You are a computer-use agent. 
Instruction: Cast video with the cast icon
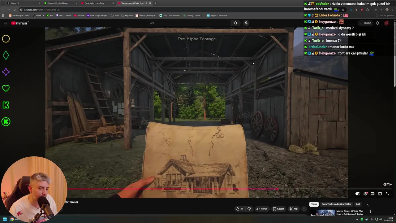(380, 194)
